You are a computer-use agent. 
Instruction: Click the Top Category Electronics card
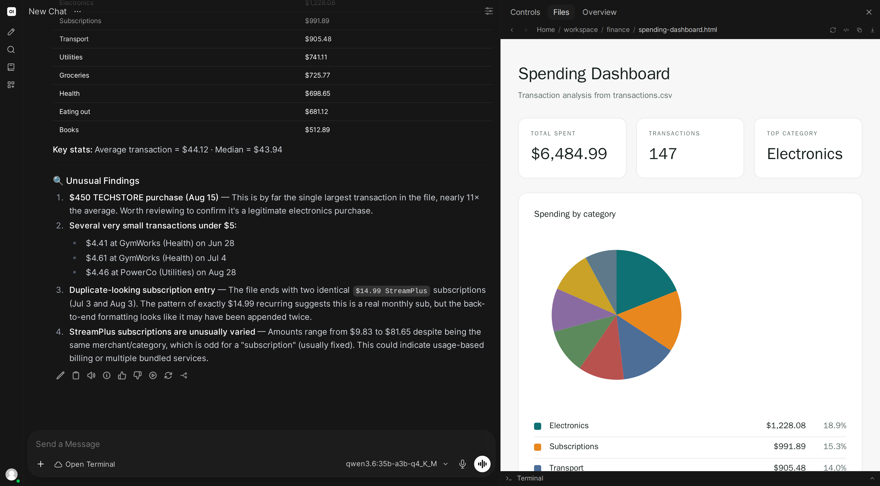808,148
